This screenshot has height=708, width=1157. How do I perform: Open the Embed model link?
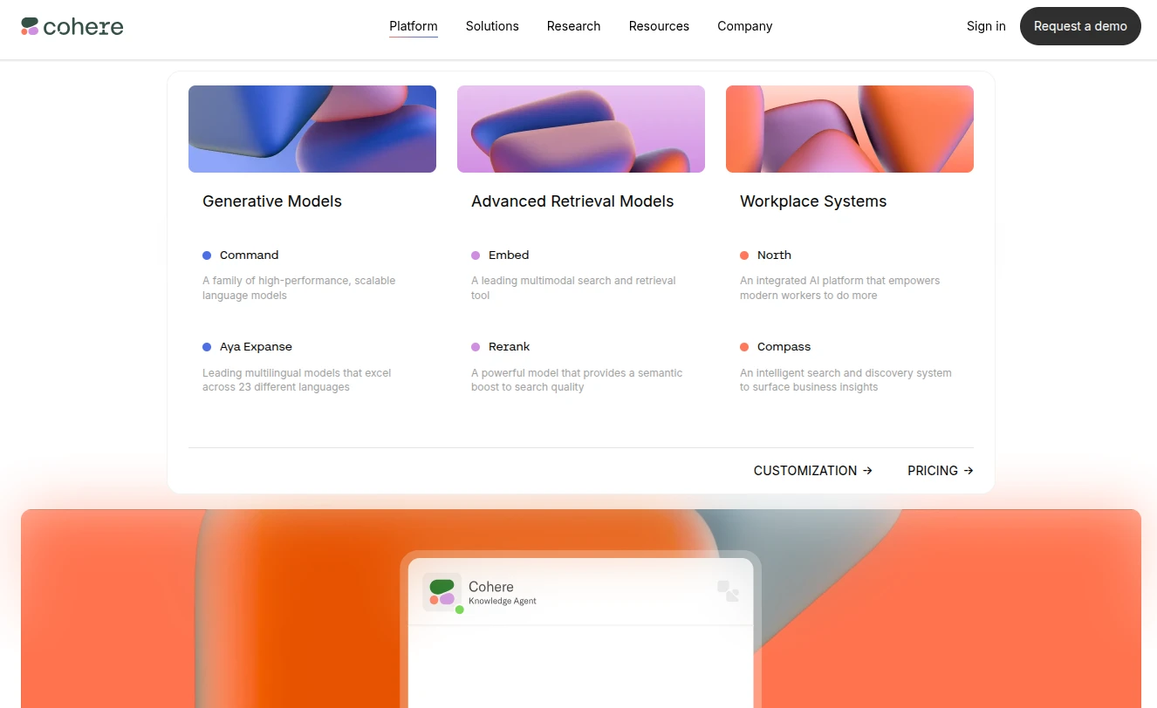[509, 255]
